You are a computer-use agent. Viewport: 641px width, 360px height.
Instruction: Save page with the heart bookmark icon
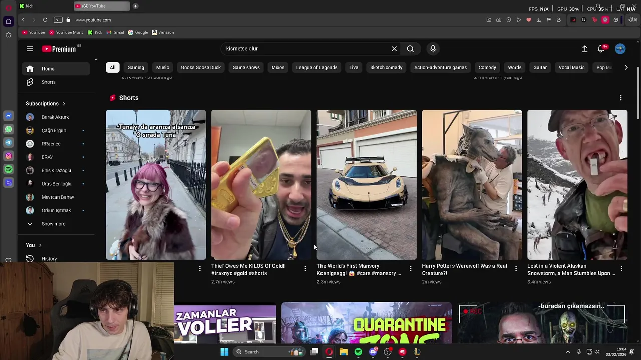click(529, 20)
